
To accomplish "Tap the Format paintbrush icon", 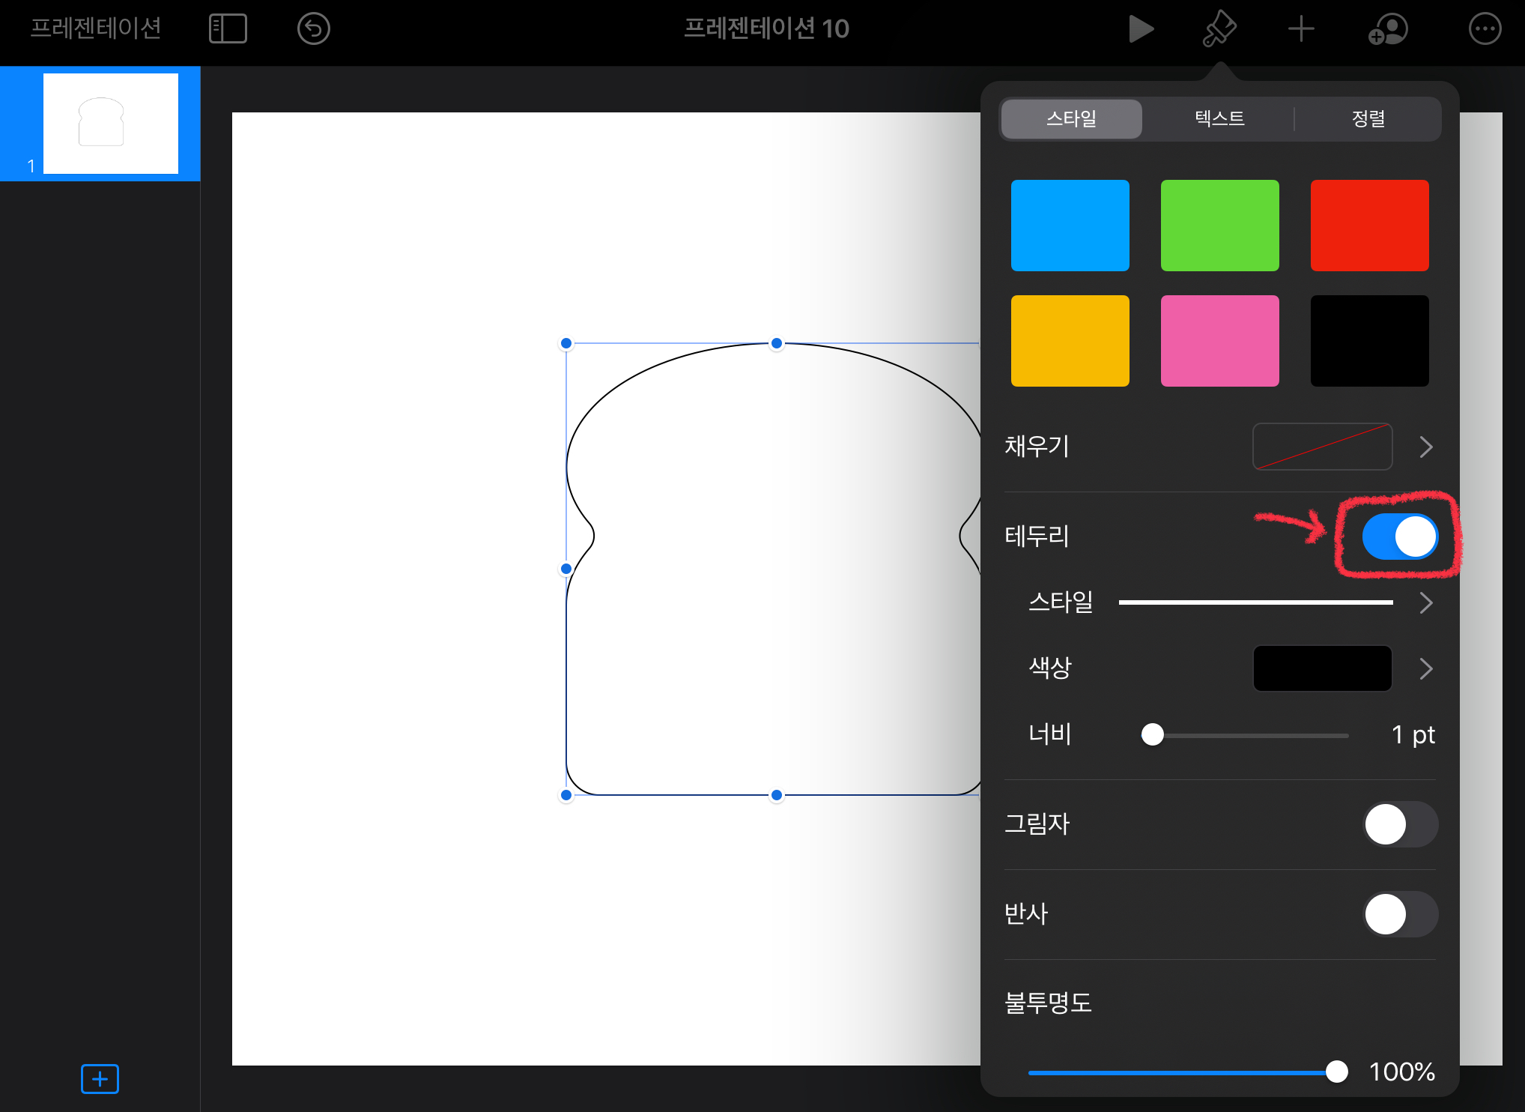I will (1219, 29).
